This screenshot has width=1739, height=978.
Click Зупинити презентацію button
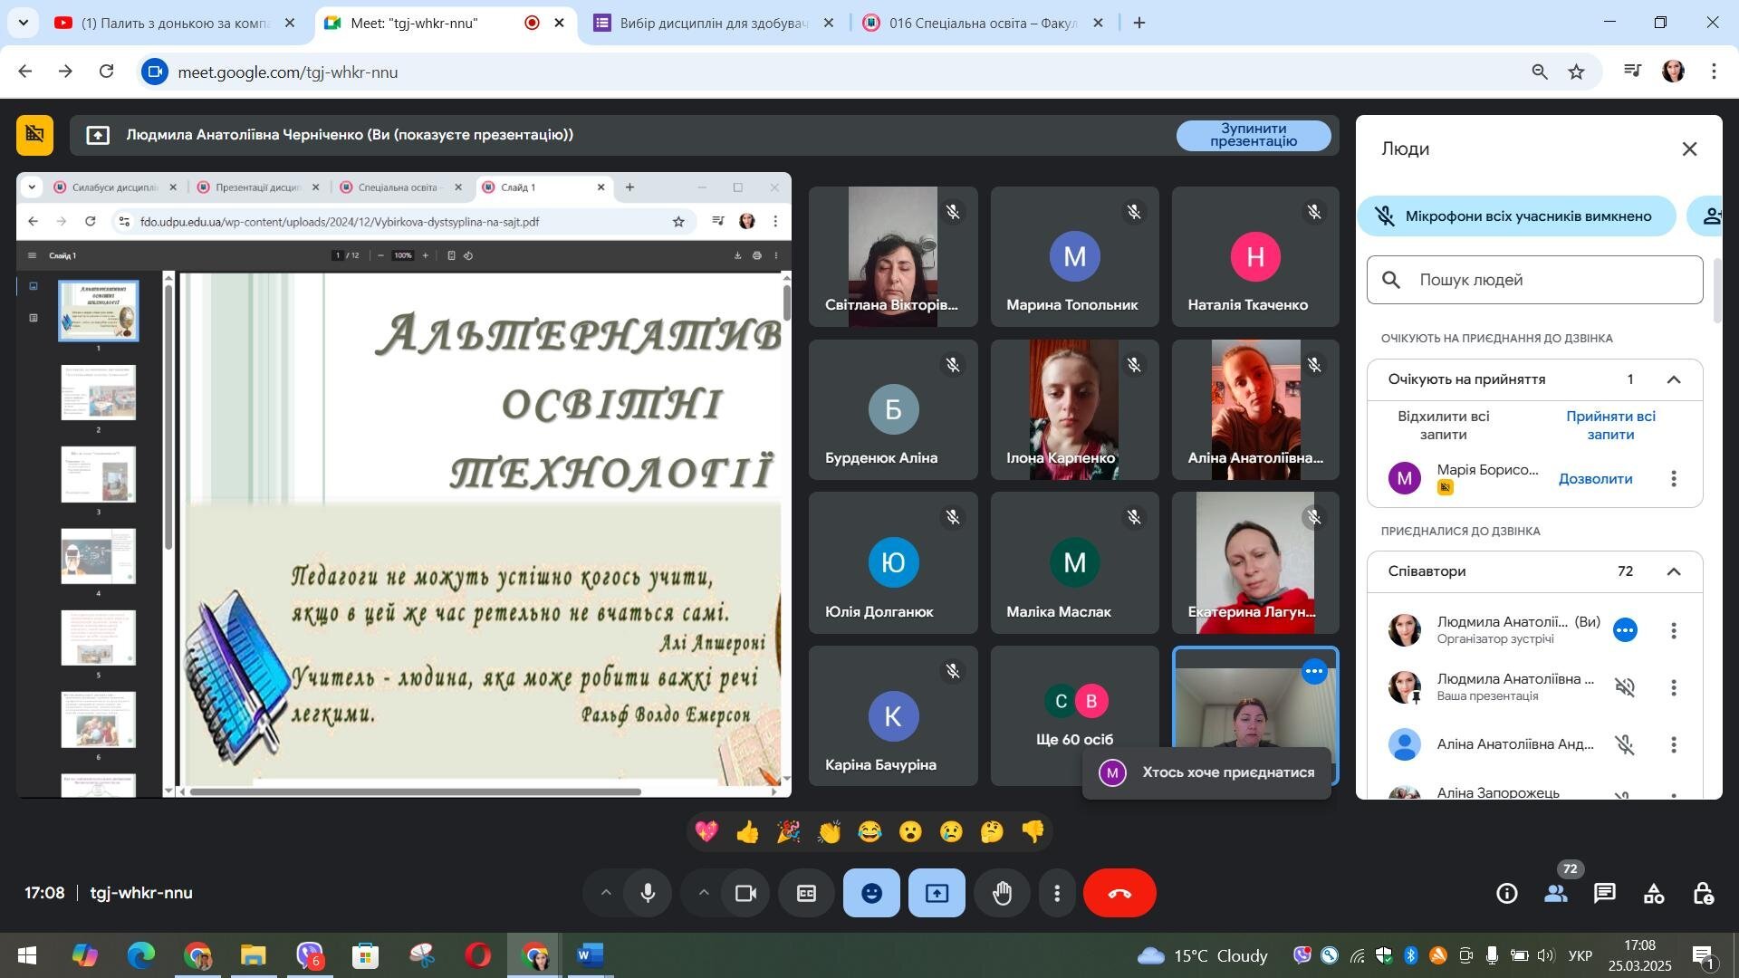pos(1254,135)
